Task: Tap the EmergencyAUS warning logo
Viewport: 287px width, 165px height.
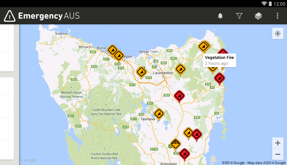Action: coord(10,16)
